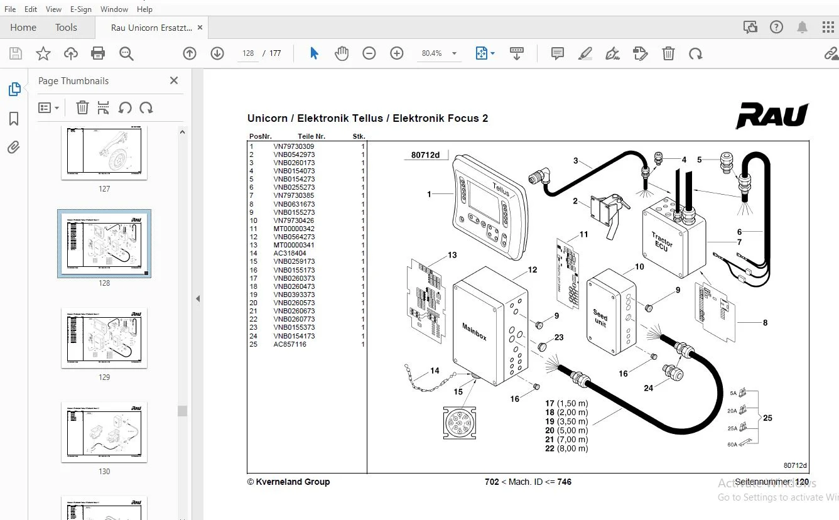The width and height of the screenshot is (839, 520).
Task: Select the highlighter text tool
Action: (585, 53)
